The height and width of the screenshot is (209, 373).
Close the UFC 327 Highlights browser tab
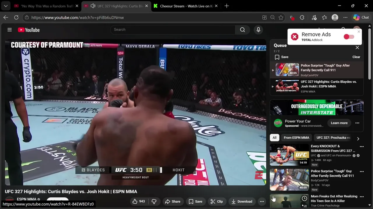point(147,6)
